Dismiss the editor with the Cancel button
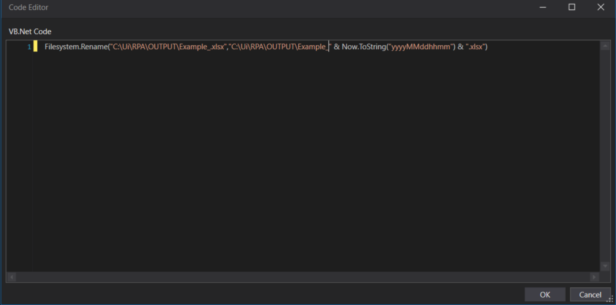The image size is (616, 305). [x=590, y=294]
